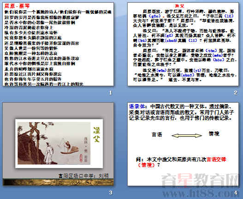The height and width of the screenshot is (199, 243).
Task: Click slide number 4 label
Action: (x=236, y=193)
